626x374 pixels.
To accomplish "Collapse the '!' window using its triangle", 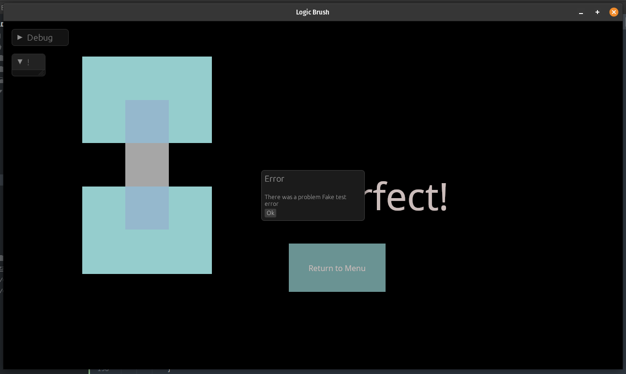I will pyautogui.click(x=20, y=62).
